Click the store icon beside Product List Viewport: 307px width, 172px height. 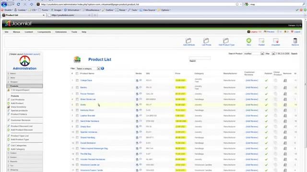pos(77,59)
